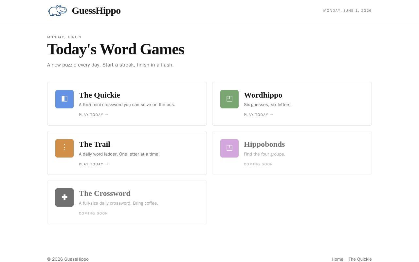Click 'Find the four groups.' text

[264, 154]
